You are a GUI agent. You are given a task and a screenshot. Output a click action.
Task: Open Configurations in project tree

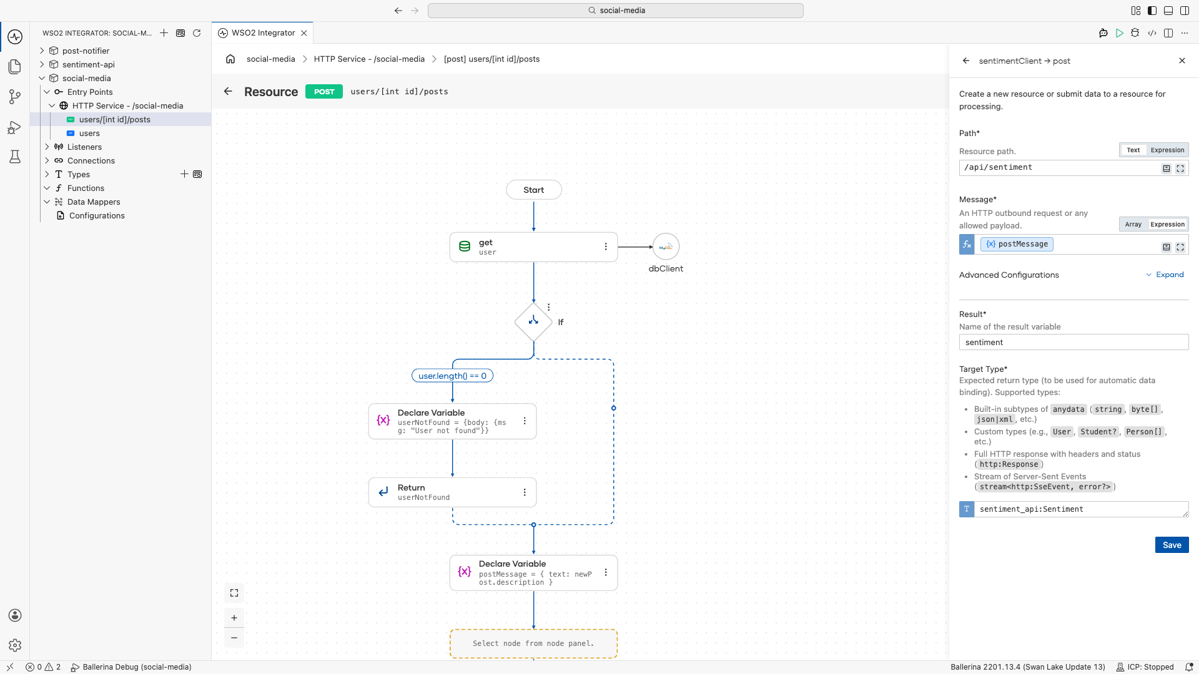click(97, 215)
